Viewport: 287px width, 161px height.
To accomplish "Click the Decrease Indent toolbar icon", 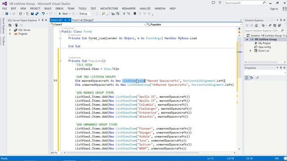I will [x=124, y=14].
